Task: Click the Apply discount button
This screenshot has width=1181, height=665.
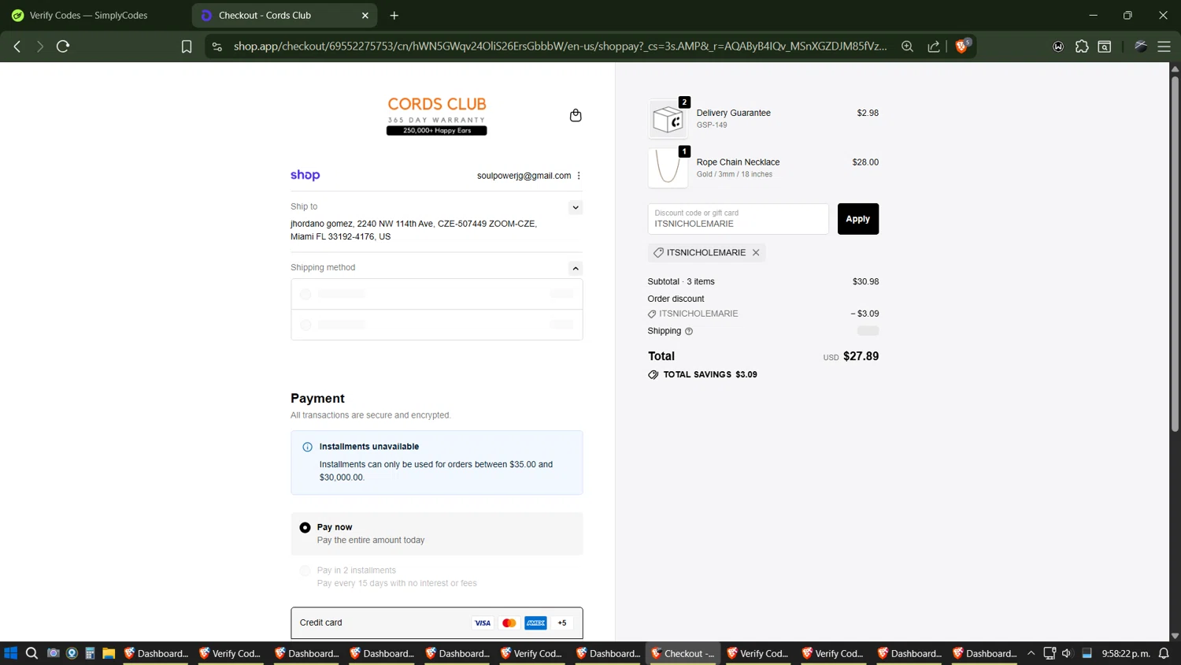Action: [x=857, y=219]
